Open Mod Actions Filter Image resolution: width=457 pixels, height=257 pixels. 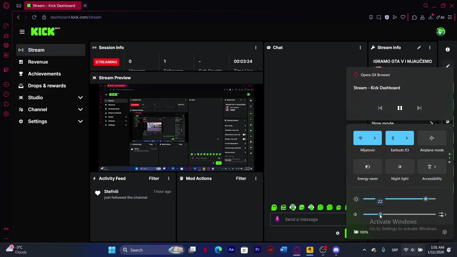241,178
